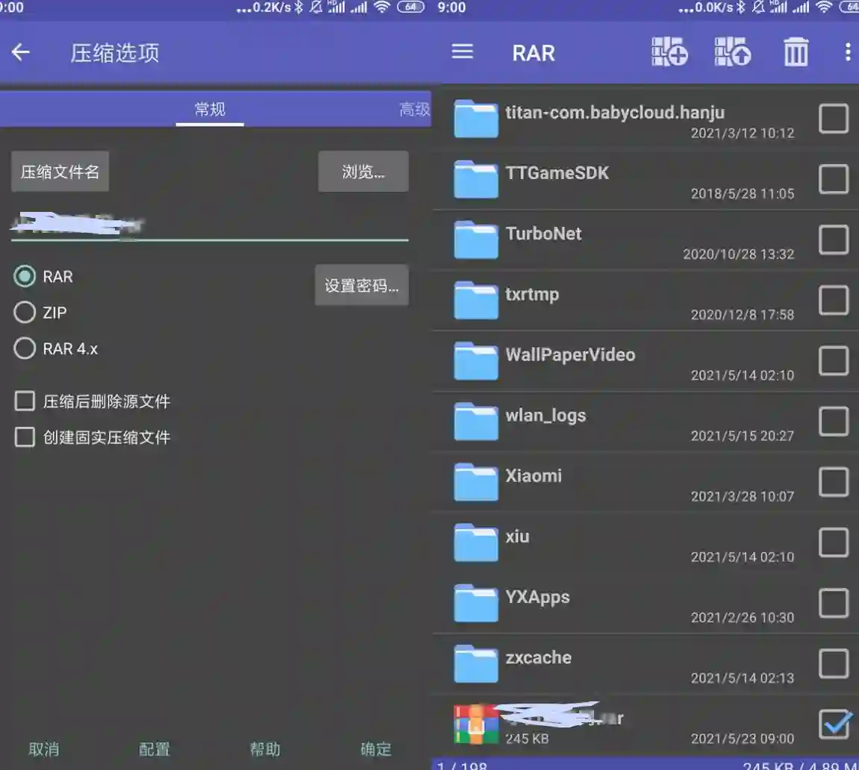Uncheck the selected 245 KB archive checkbox

coord(833,724)
